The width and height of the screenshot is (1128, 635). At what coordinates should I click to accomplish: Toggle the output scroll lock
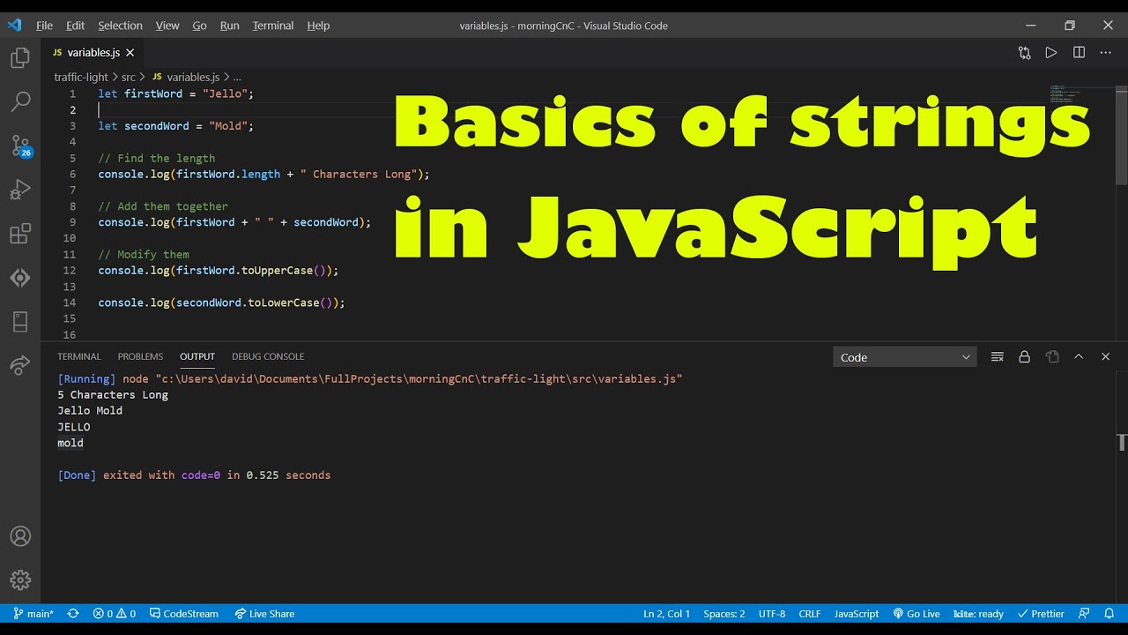tap(1024, 357)
